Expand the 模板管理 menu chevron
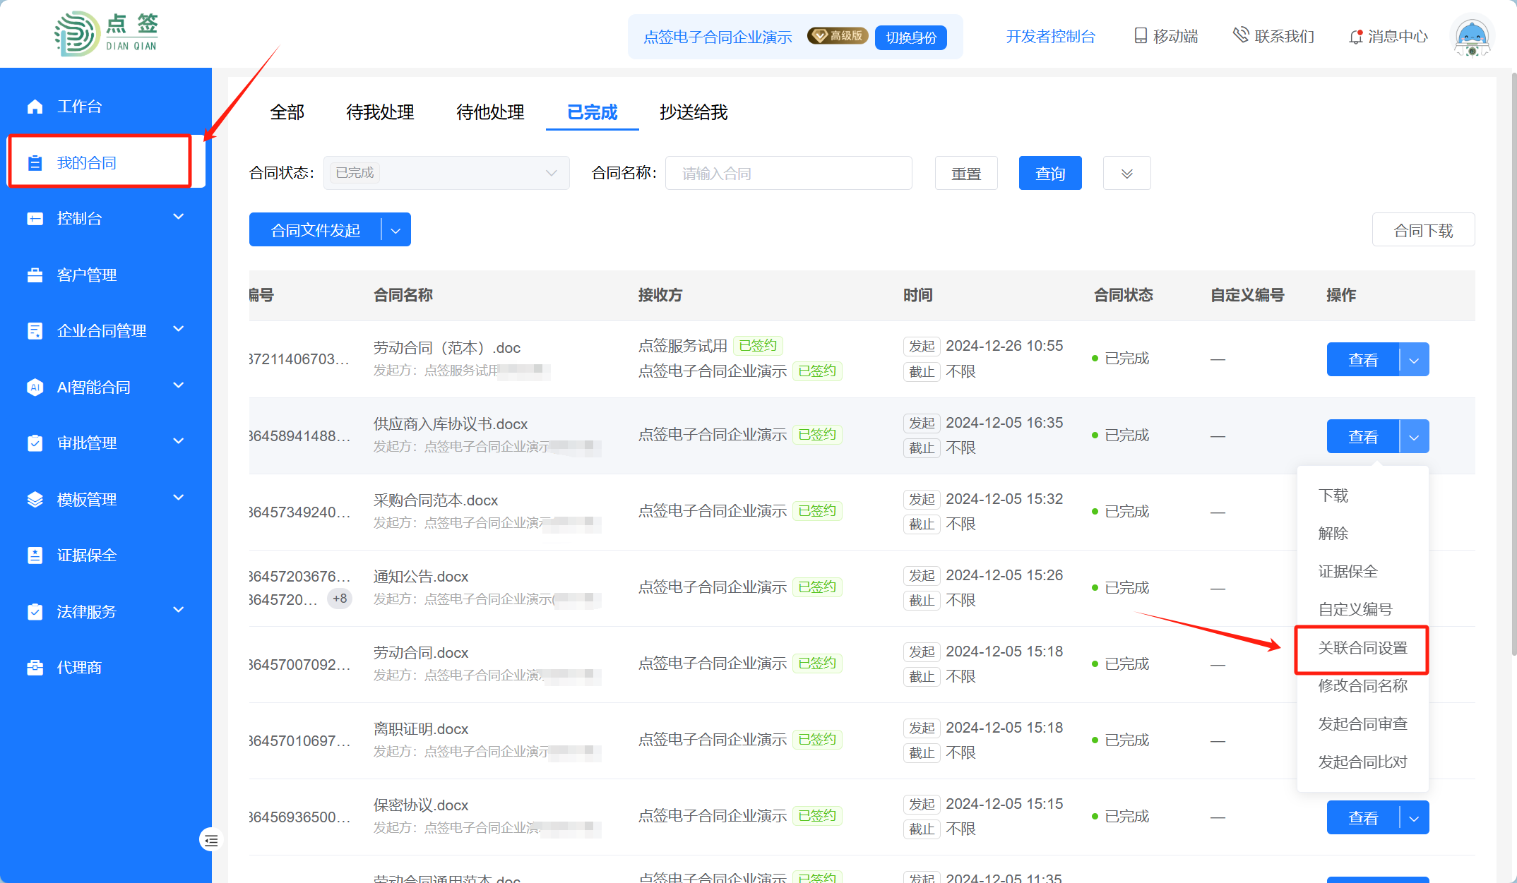 point(179,498)
